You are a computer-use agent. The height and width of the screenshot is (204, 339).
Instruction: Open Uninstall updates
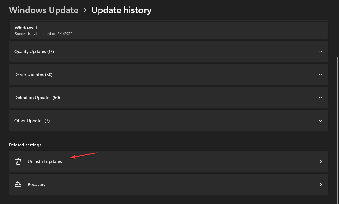(169, 161)
